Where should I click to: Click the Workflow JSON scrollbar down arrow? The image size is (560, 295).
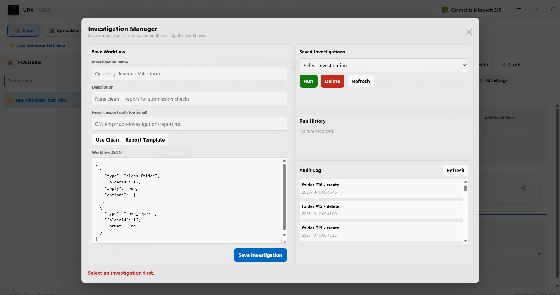click(x=284, y=235)
